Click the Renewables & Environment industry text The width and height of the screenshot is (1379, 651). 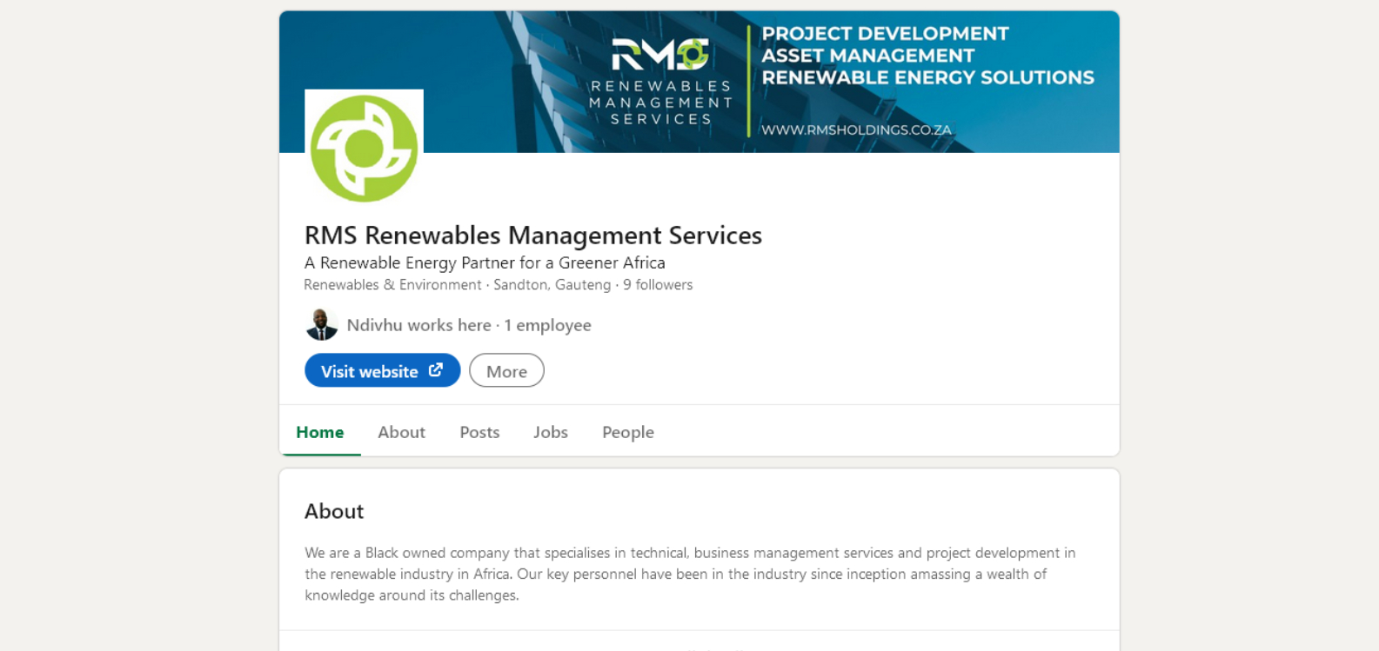392,285
